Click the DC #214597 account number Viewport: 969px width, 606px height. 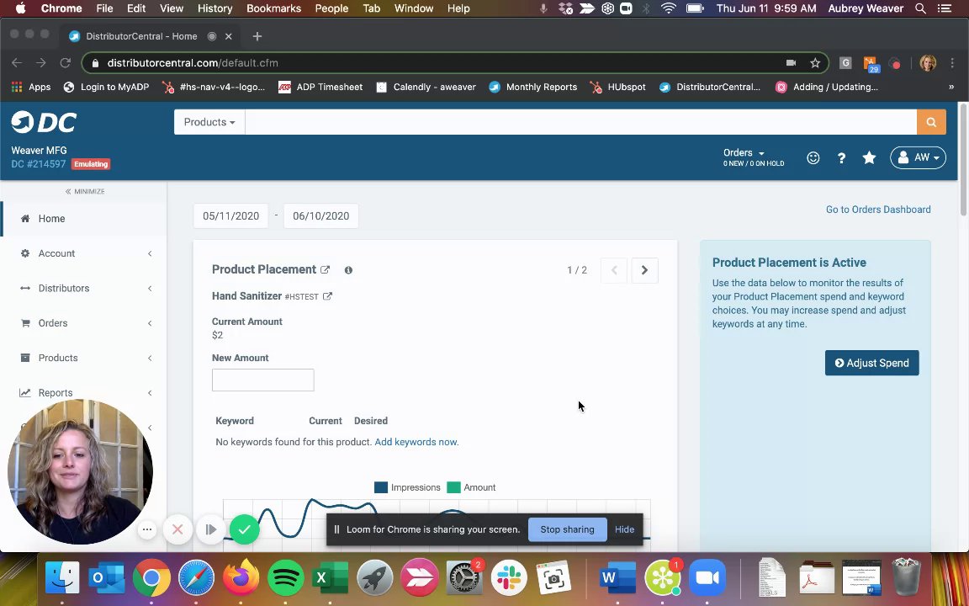pyautogui.click(x=39, y=164)
